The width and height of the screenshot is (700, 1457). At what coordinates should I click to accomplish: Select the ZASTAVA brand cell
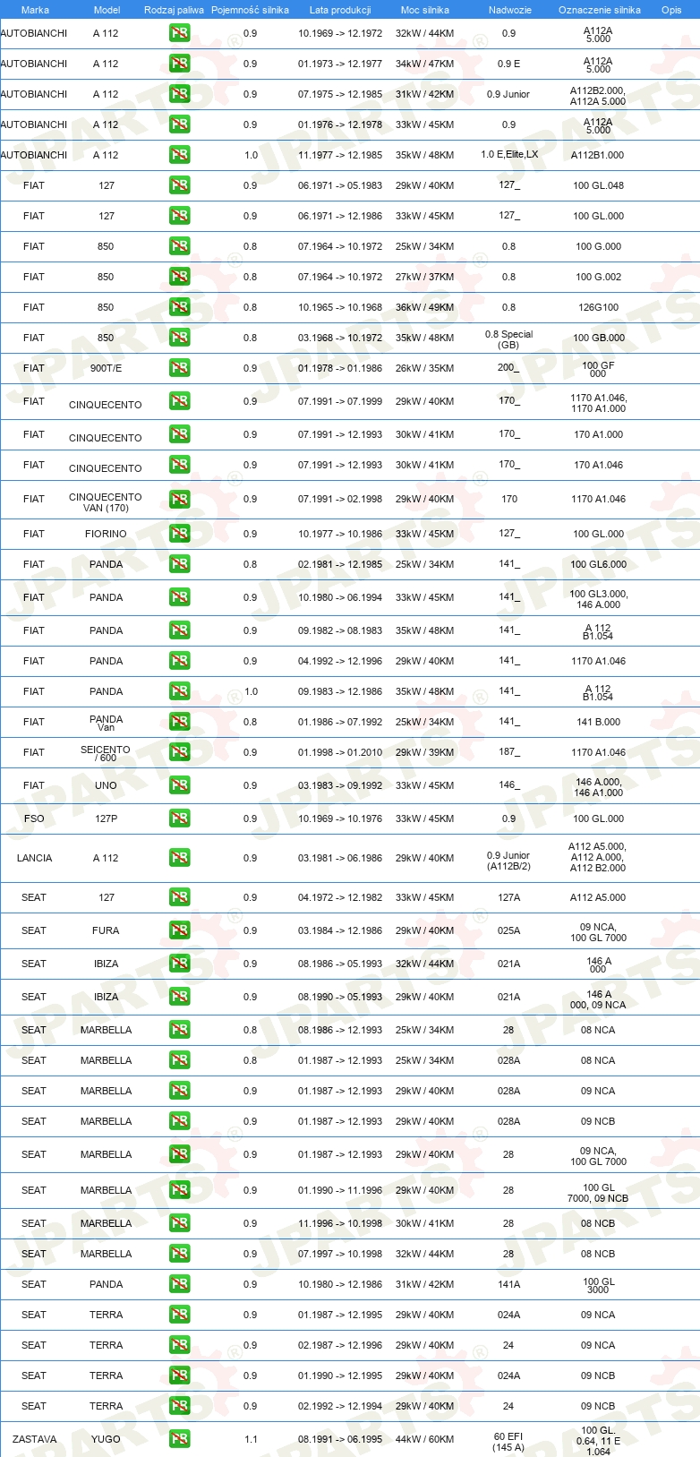(34, 1439)
